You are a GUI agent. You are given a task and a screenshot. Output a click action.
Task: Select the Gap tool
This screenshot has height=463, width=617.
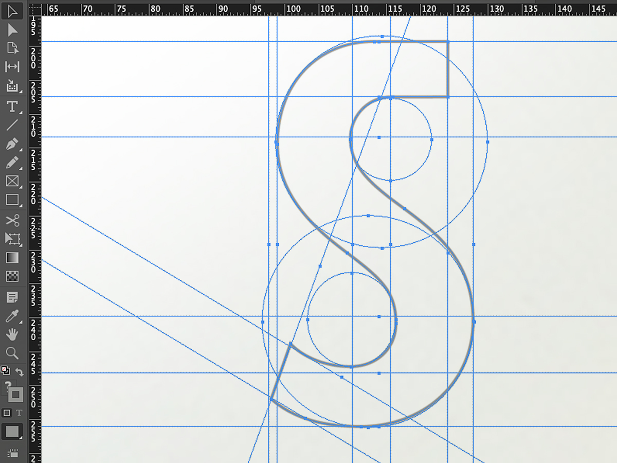[12, 67]
